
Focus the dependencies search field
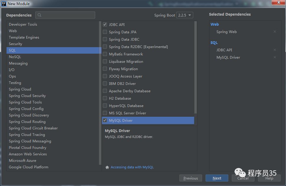pyautogui.click(x=65, y=15)
